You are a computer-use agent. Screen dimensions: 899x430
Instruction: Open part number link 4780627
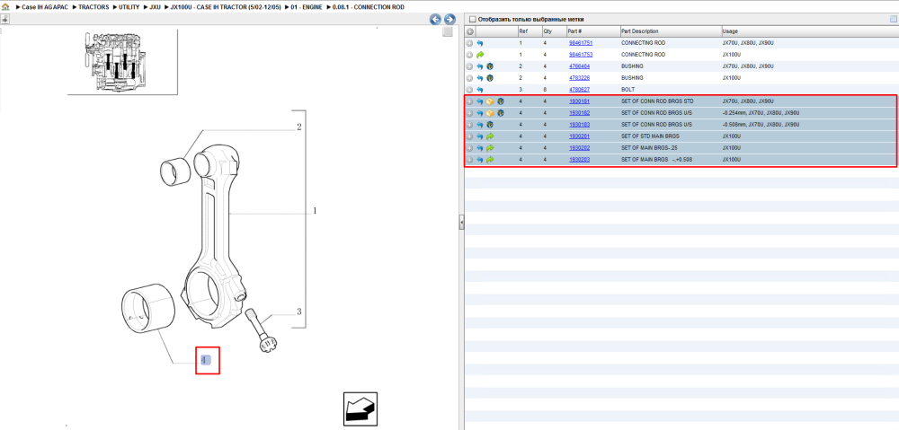coord(579,90)
